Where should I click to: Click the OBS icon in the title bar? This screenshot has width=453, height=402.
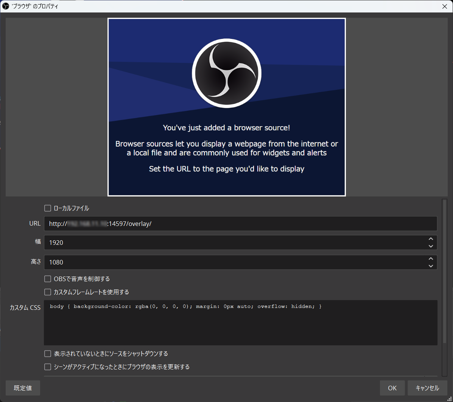pyautogui.click(x=6, y=6)
